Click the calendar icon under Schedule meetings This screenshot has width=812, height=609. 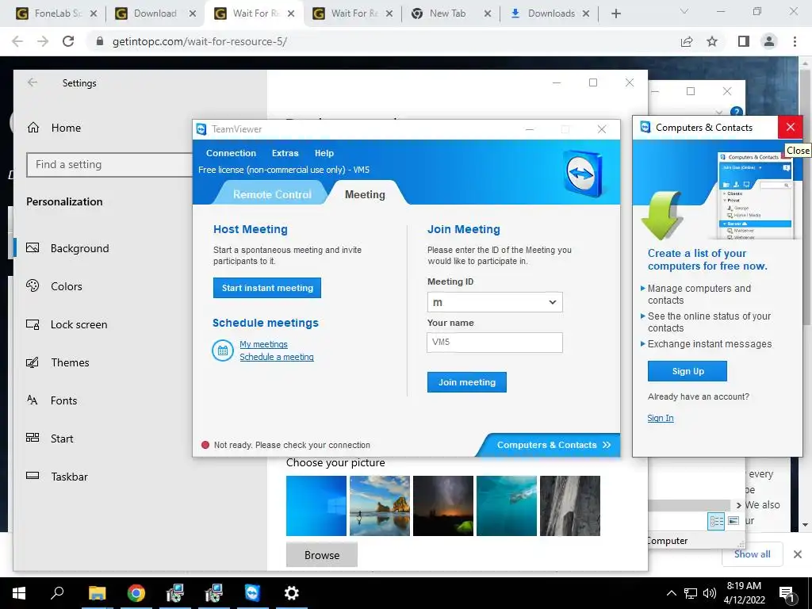pyautogui.click(x=223, y=350)
